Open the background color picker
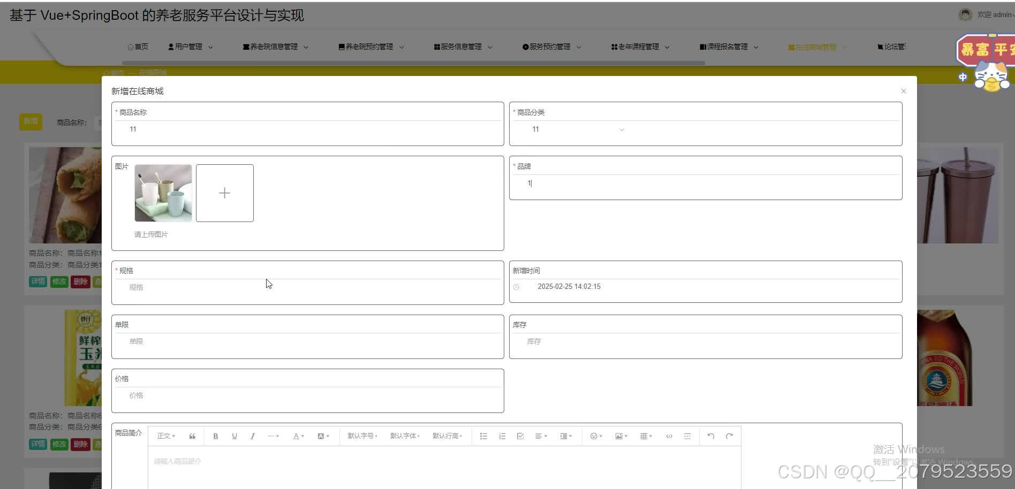Viewport: 1015px width, 489px height. [x=323, y=436]
